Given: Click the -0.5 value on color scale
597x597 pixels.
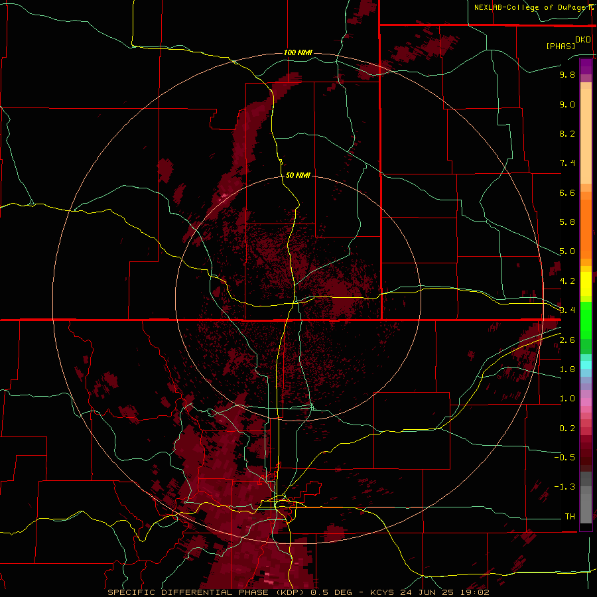Looking at the screenshot, I should point(564,458).
